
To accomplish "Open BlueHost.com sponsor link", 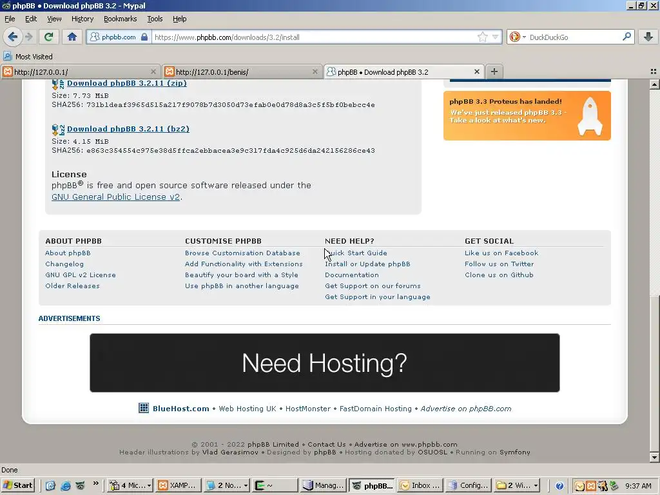I will [x=180, y=408].
